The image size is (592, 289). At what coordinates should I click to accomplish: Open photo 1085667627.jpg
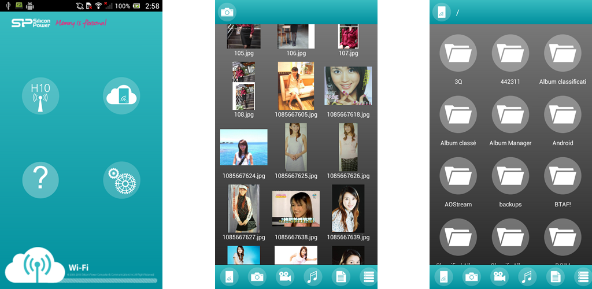coord(243,208)
